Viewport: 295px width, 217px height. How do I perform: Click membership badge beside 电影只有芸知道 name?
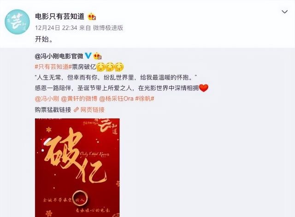point(92,17)
